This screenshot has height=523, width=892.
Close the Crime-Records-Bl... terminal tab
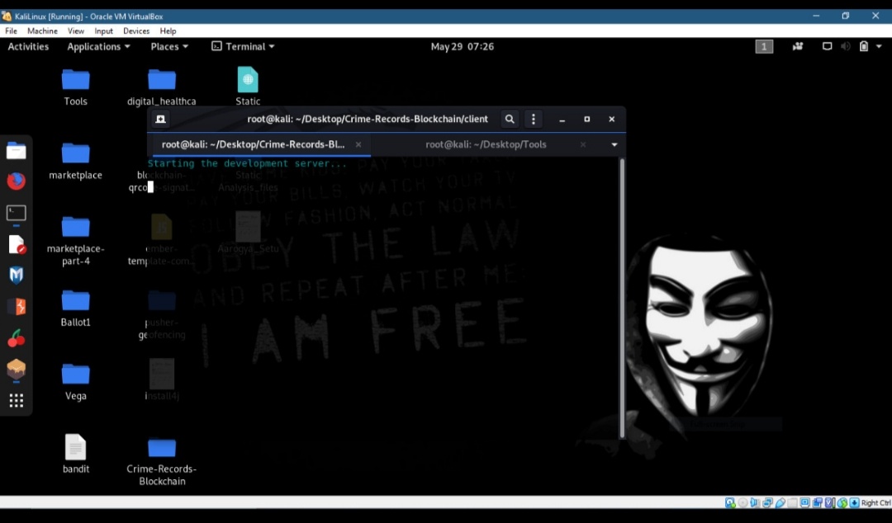click(x=358, y=145)
